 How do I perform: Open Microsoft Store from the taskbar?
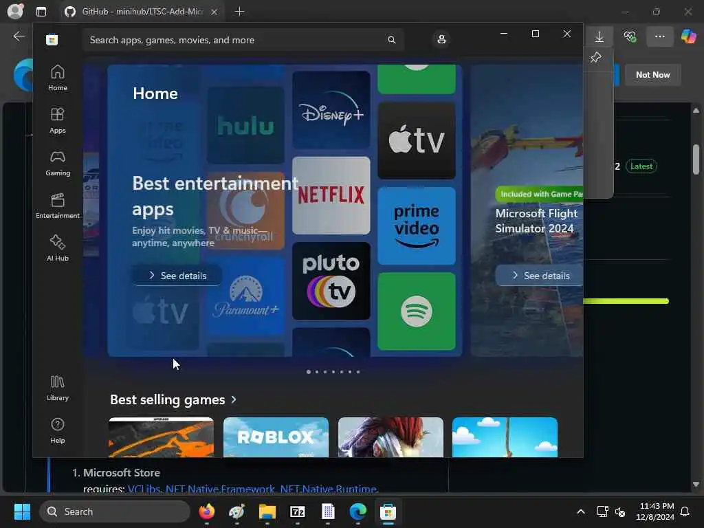pos(388,511)
